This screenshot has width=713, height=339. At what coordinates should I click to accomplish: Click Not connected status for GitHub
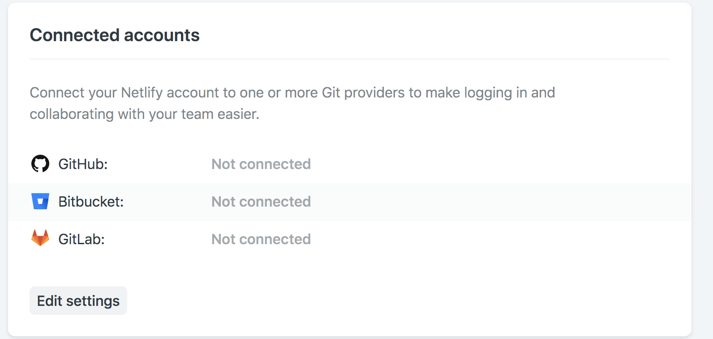point(261,164)
